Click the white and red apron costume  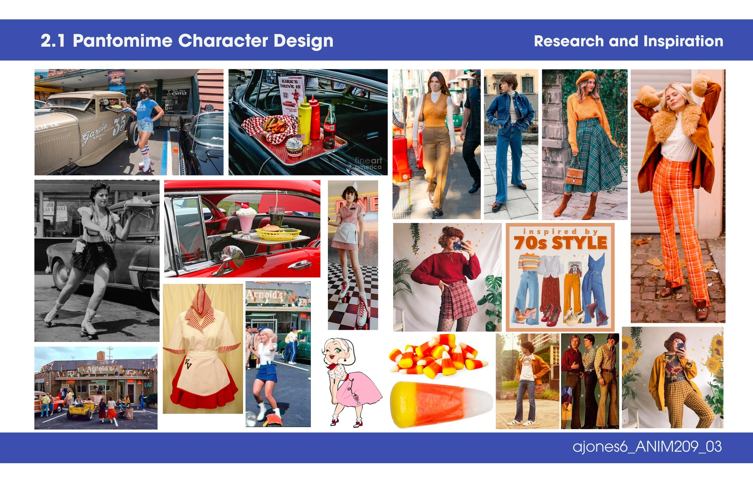(x=203, y=349)
